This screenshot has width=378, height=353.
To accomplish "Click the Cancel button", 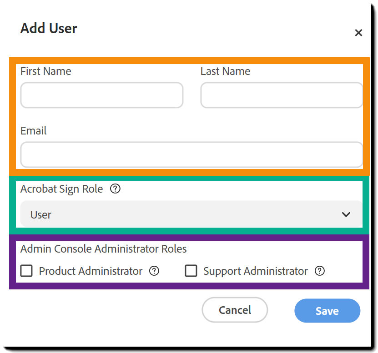I will (235, 310).
